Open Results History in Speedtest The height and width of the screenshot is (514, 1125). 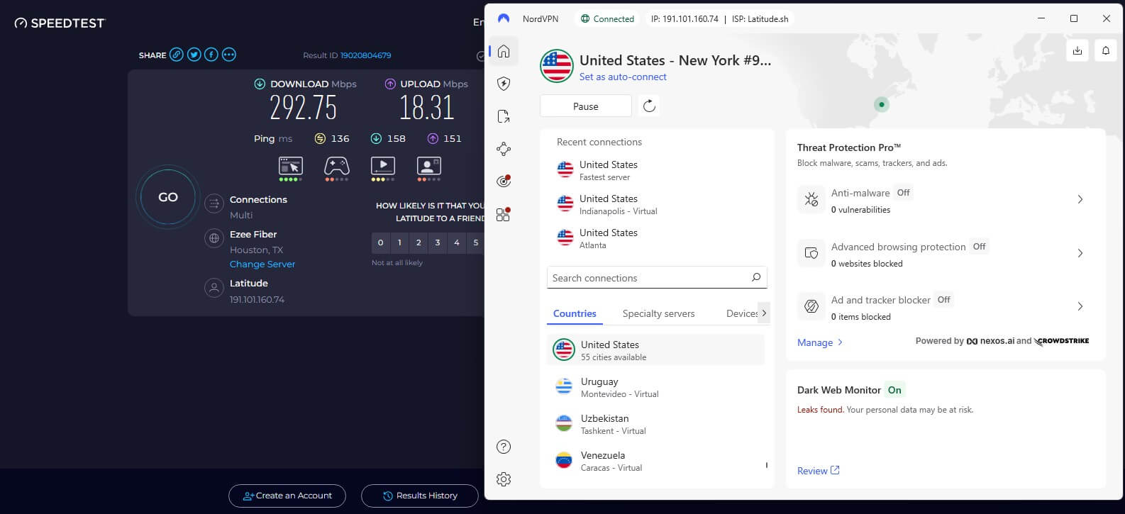point(420,496)
